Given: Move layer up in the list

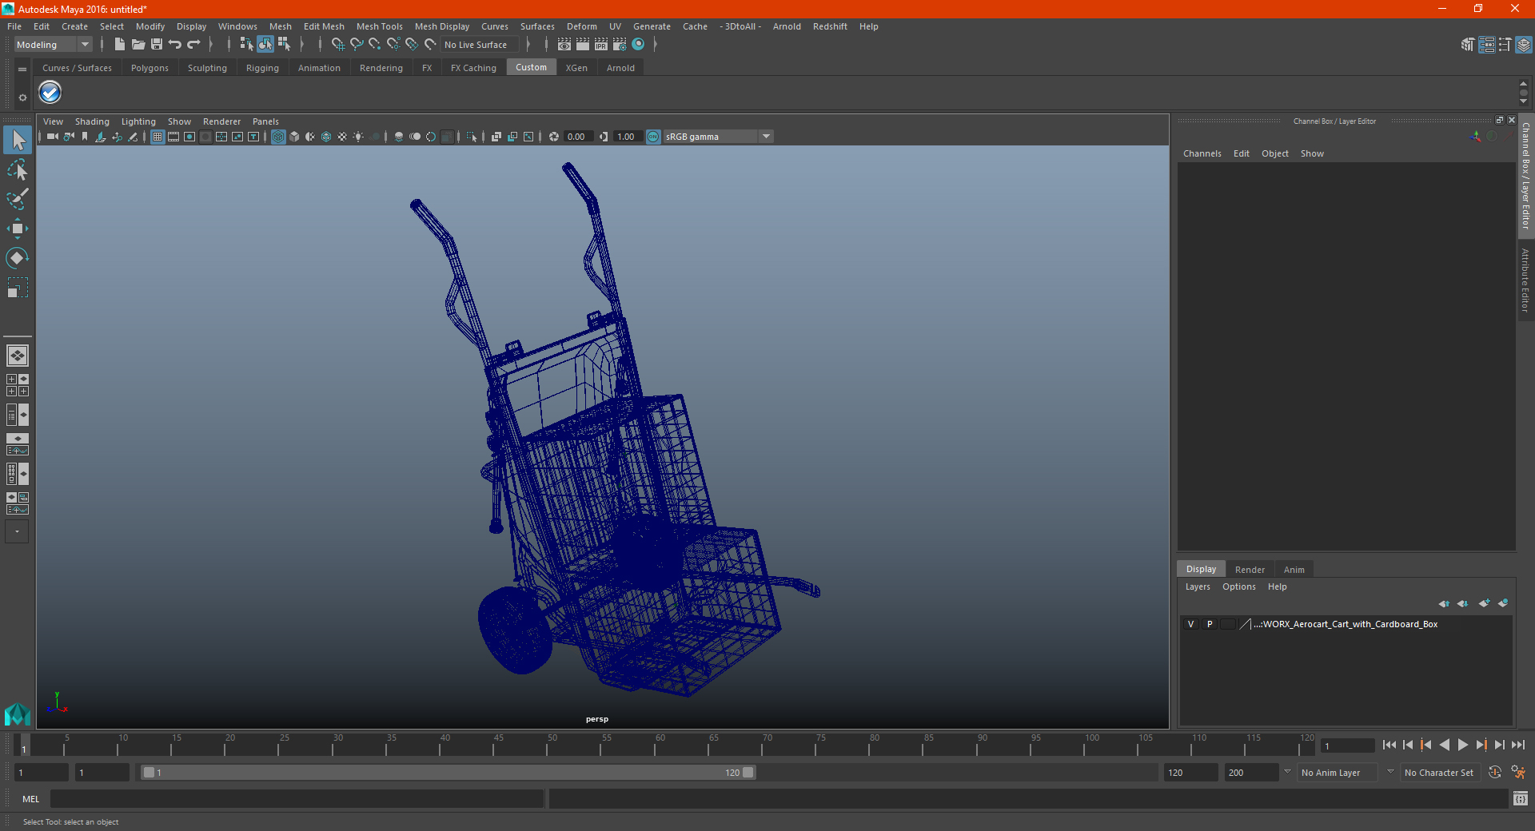Looking at the screenshot, I should [x=1444, y=603].
